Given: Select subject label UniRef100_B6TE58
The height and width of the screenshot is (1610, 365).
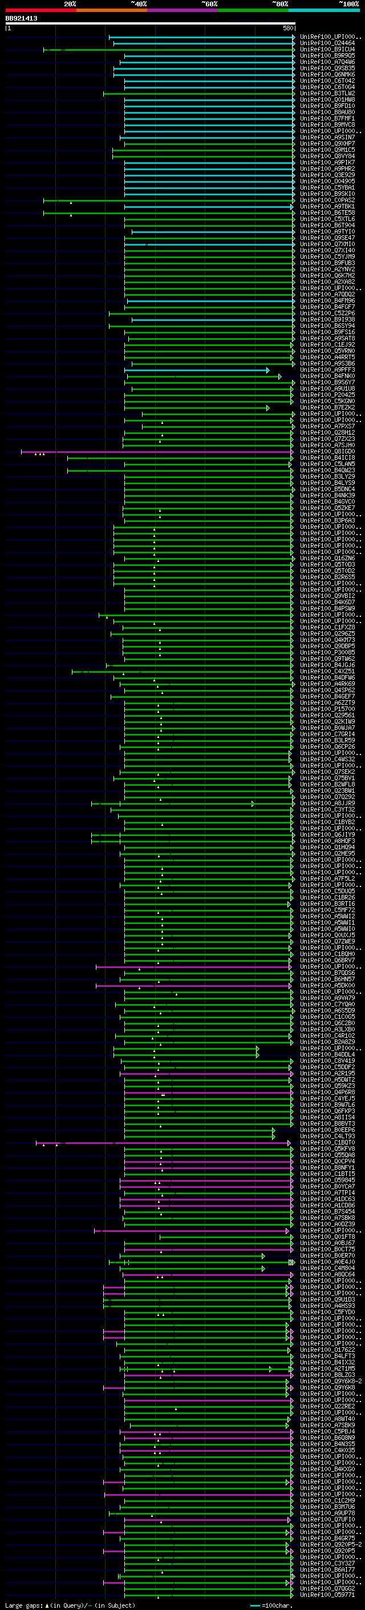Looking at the screenshot, I should pyautogui.click(x=327, y=212).
